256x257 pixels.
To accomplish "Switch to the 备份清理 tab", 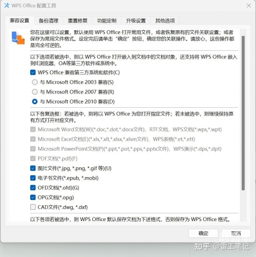I will (x=49, y=21).
